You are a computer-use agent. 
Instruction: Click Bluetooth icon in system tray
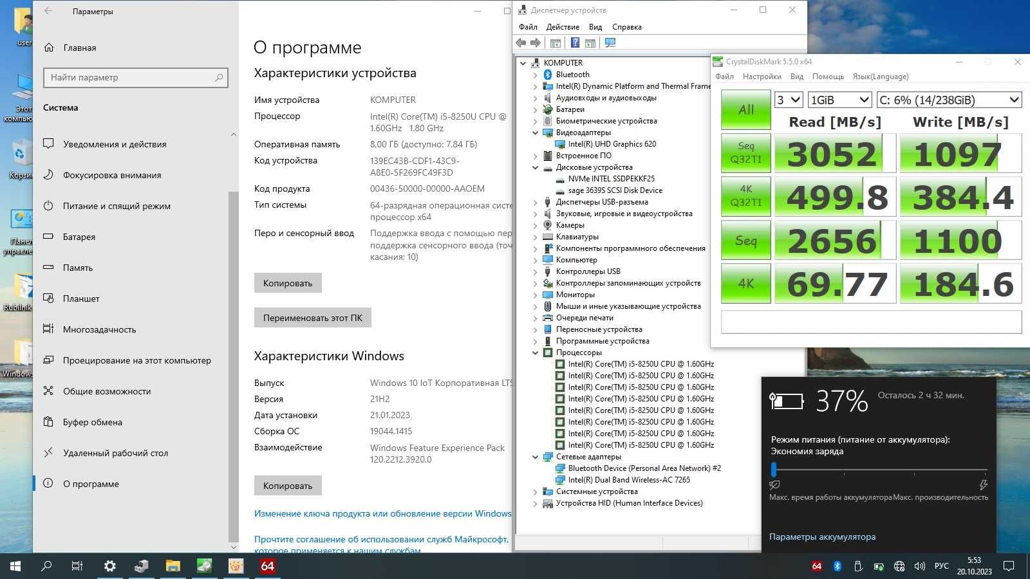838,566
